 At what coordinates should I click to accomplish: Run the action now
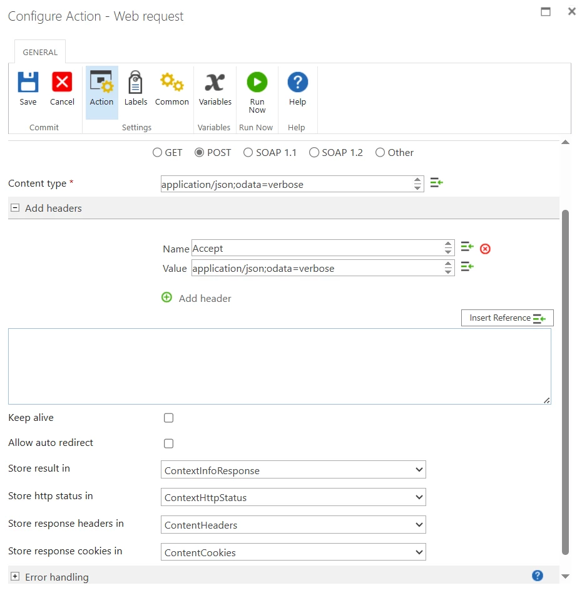(x=257, y=93)
